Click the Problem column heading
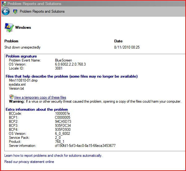This screenshot has width=186, height=171. 11,41
